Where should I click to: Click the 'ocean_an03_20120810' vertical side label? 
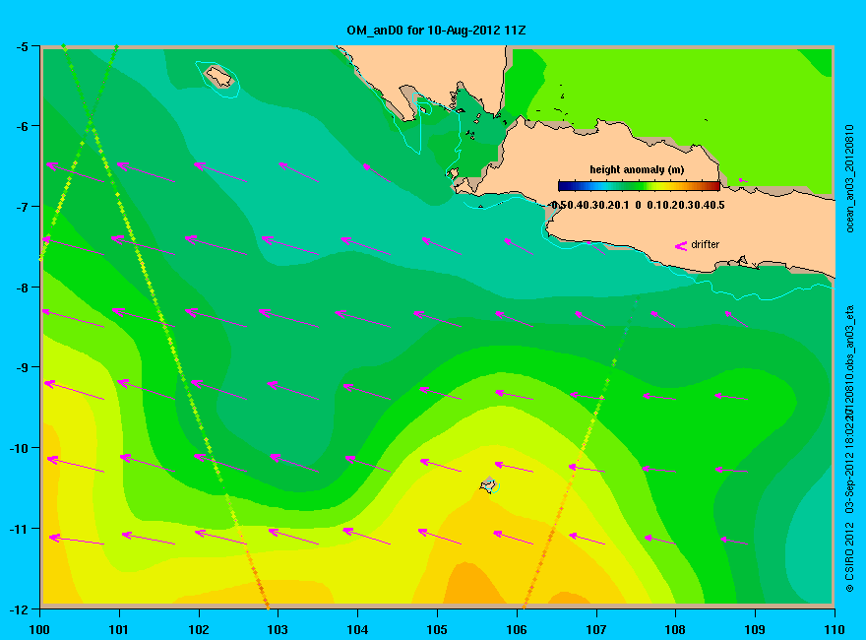click(850, 178)
